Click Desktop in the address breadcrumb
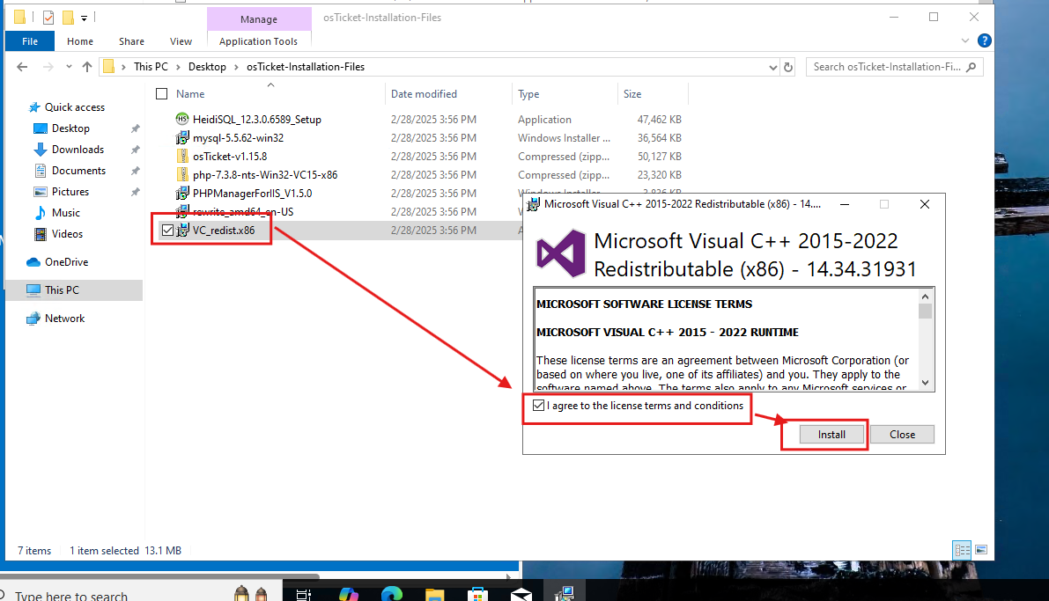The image size is (1049, 601). 207,67
